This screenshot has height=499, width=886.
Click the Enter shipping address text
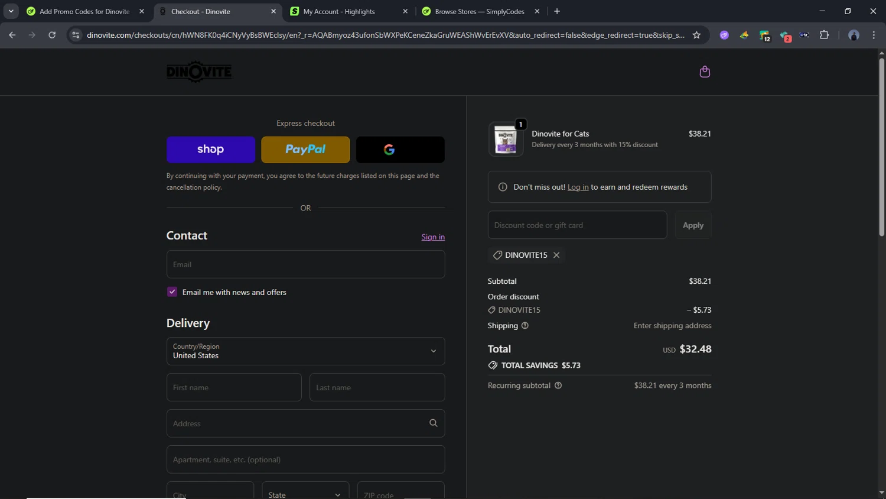click(672, 326)
